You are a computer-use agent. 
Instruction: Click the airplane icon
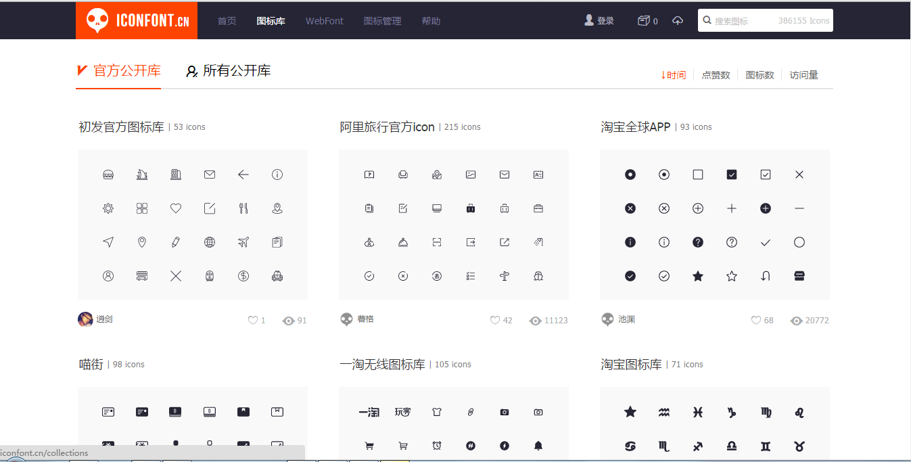point(243,242)
